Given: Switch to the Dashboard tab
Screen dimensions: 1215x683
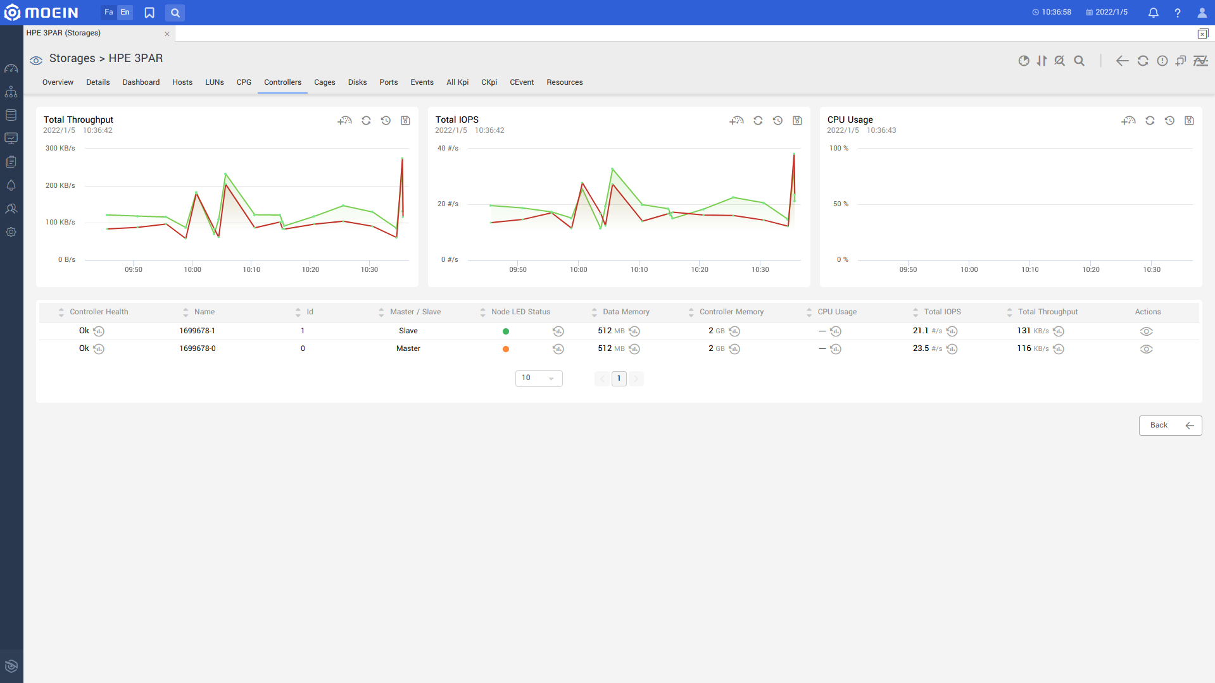Looking at the screenshot, I should point(141,83).
